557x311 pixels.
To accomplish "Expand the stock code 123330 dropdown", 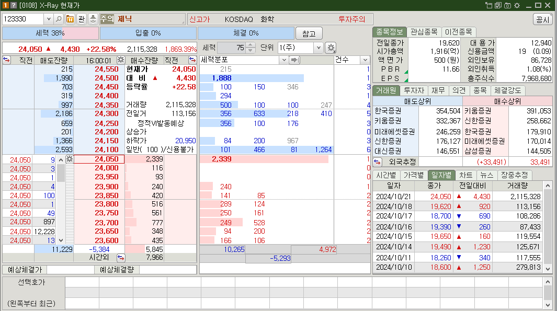I will [49, 19].
